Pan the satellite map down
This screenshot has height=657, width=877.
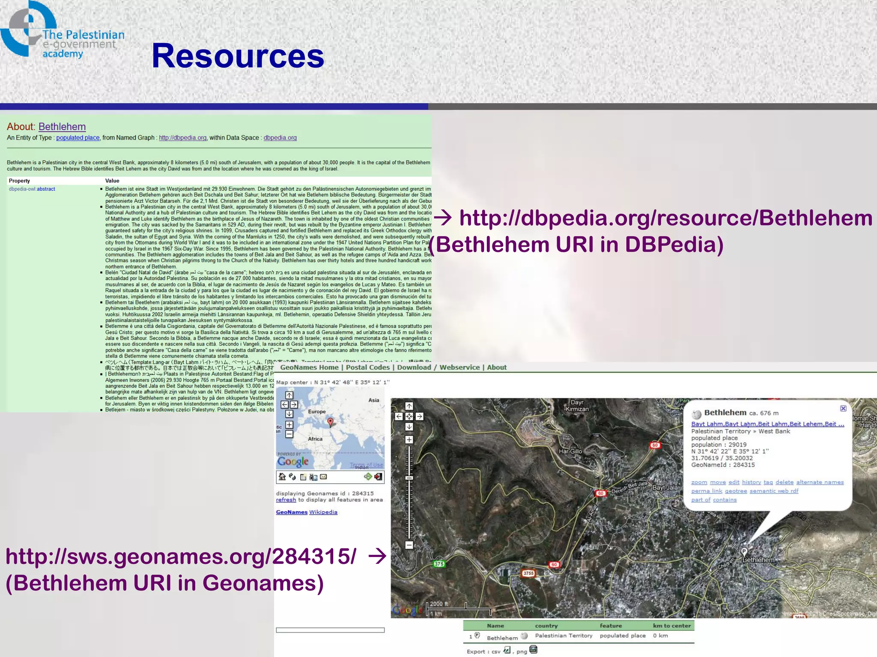click(409, 426)
